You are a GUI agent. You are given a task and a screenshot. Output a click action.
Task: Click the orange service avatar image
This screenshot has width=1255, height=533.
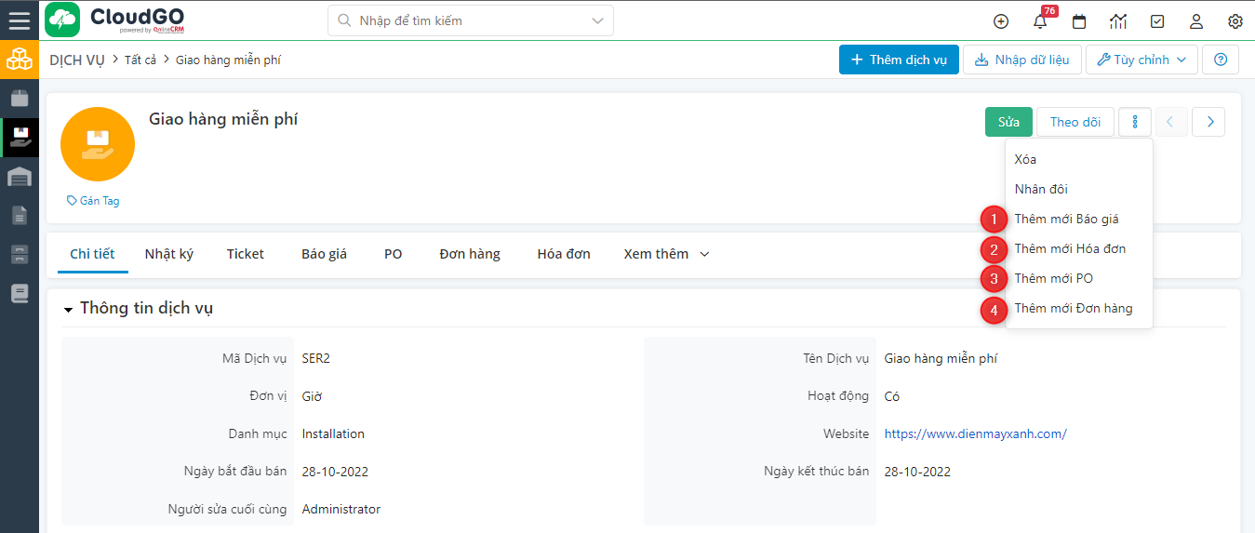(x=98, y=144)
